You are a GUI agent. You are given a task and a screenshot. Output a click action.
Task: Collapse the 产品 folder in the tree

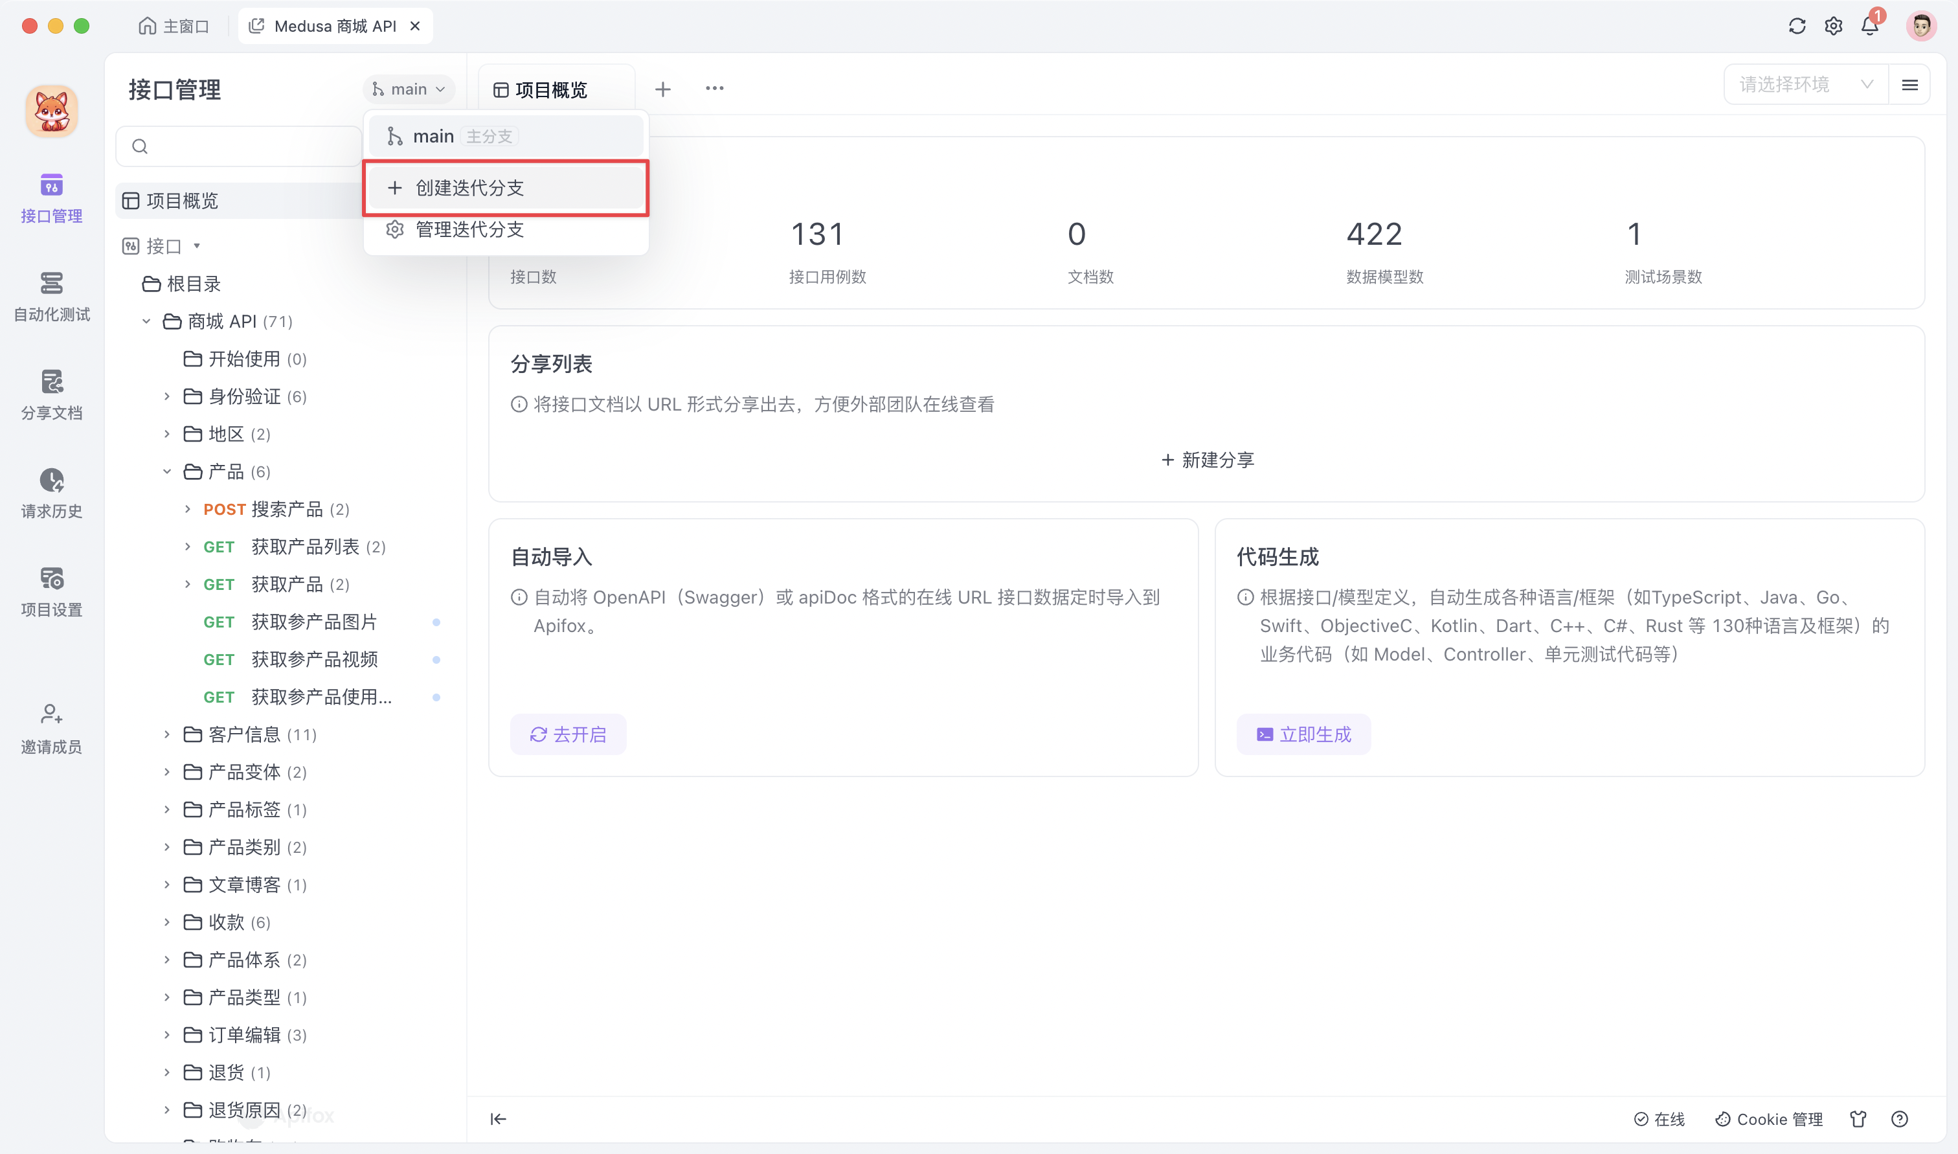(x=166, y=471)
